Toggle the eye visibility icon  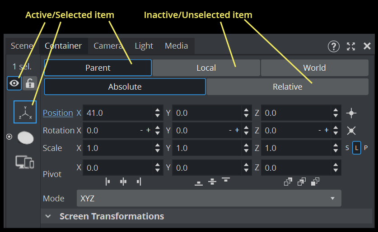click(14, 83)
